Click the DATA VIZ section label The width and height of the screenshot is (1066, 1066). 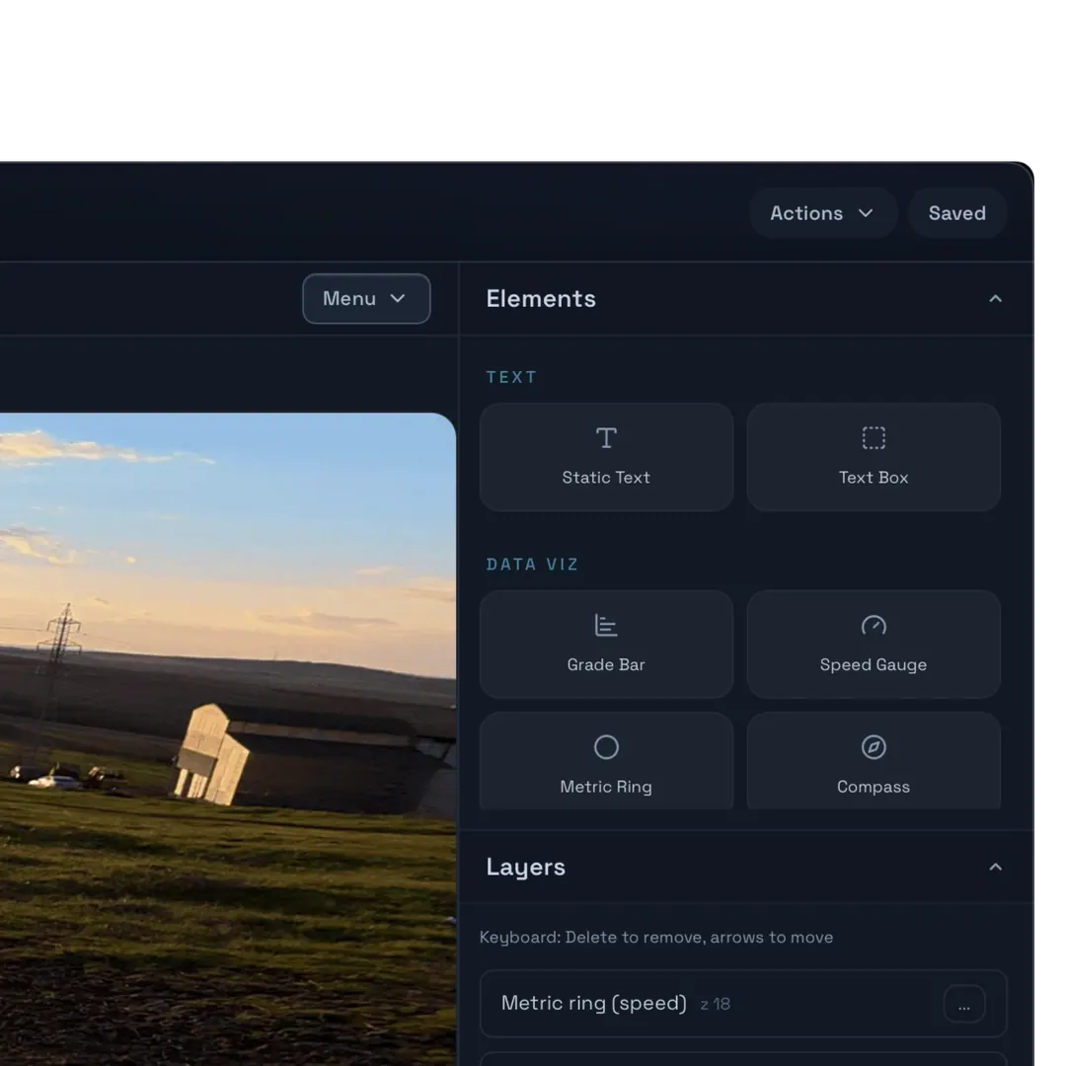point(532,565)
